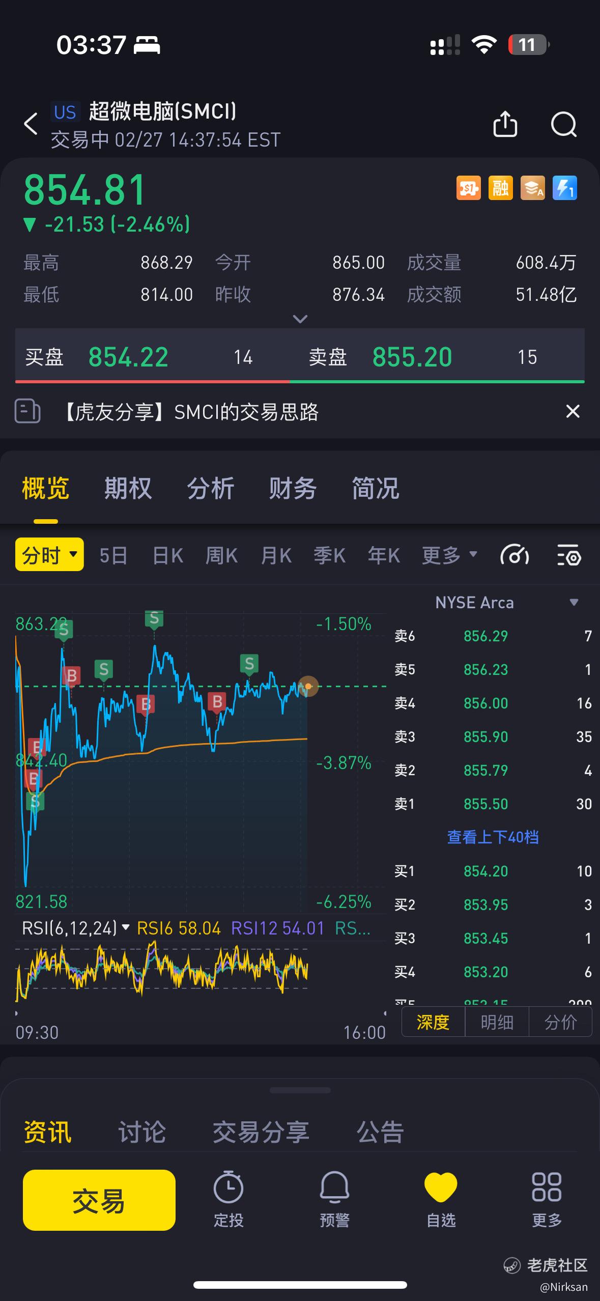Switch to 公告 tab
The height and width of the screenshot is (1301, 600).
pos(380,1132)
